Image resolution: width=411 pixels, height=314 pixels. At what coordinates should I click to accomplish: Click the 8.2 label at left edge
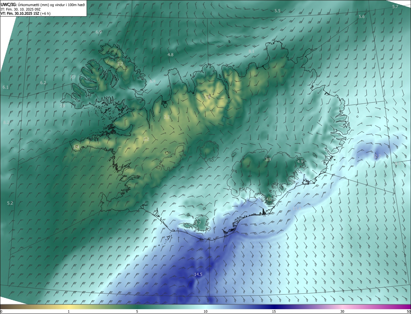point(6,123)
